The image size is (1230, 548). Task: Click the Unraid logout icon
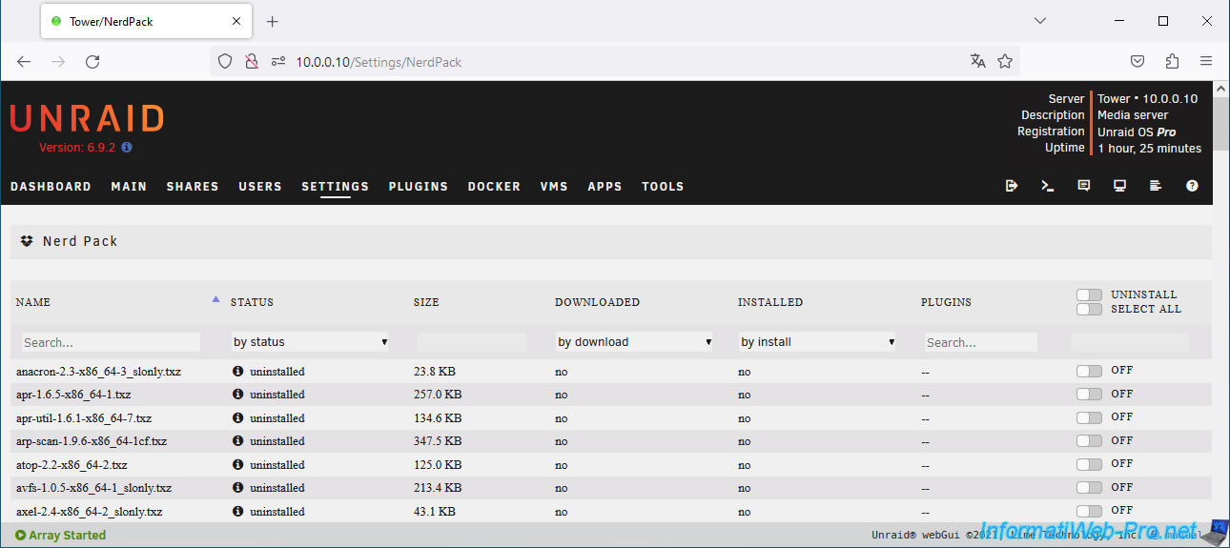click(x=1012, y=186)
